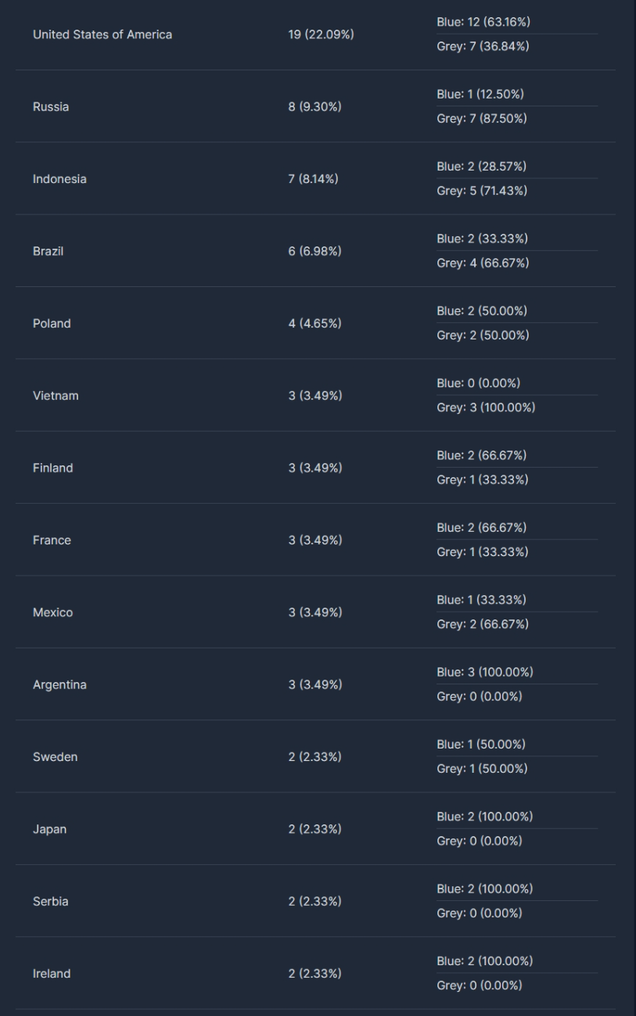The width and height of the screenshot is (636, 1016).
Task: Click Argentina's Blue: 3 (100.00%) value
Action: [485, 672]
